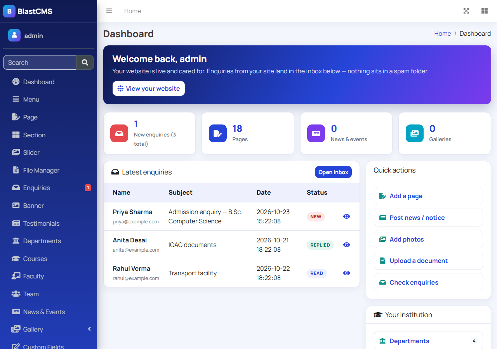Viewport: 497px width, 349px height.
Task: Expand the Gallery submenu arrow
Action: click(x=89, y=329)
